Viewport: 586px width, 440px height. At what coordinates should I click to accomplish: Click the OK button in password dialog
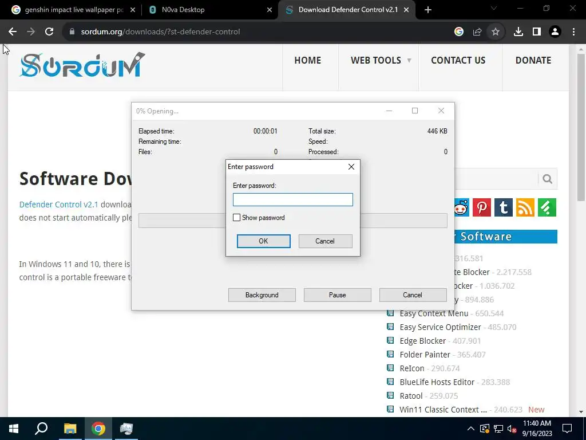click(263, 241)
